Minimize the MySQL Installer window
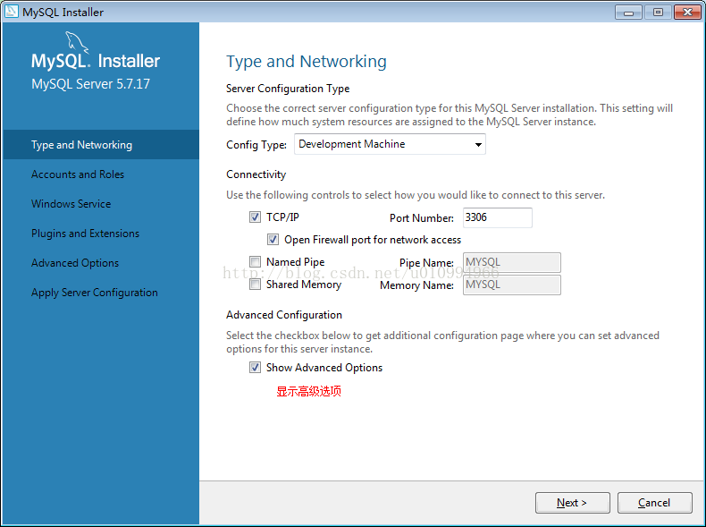The width and height of the screenshot is (706, 527). (x=629, y=12)
